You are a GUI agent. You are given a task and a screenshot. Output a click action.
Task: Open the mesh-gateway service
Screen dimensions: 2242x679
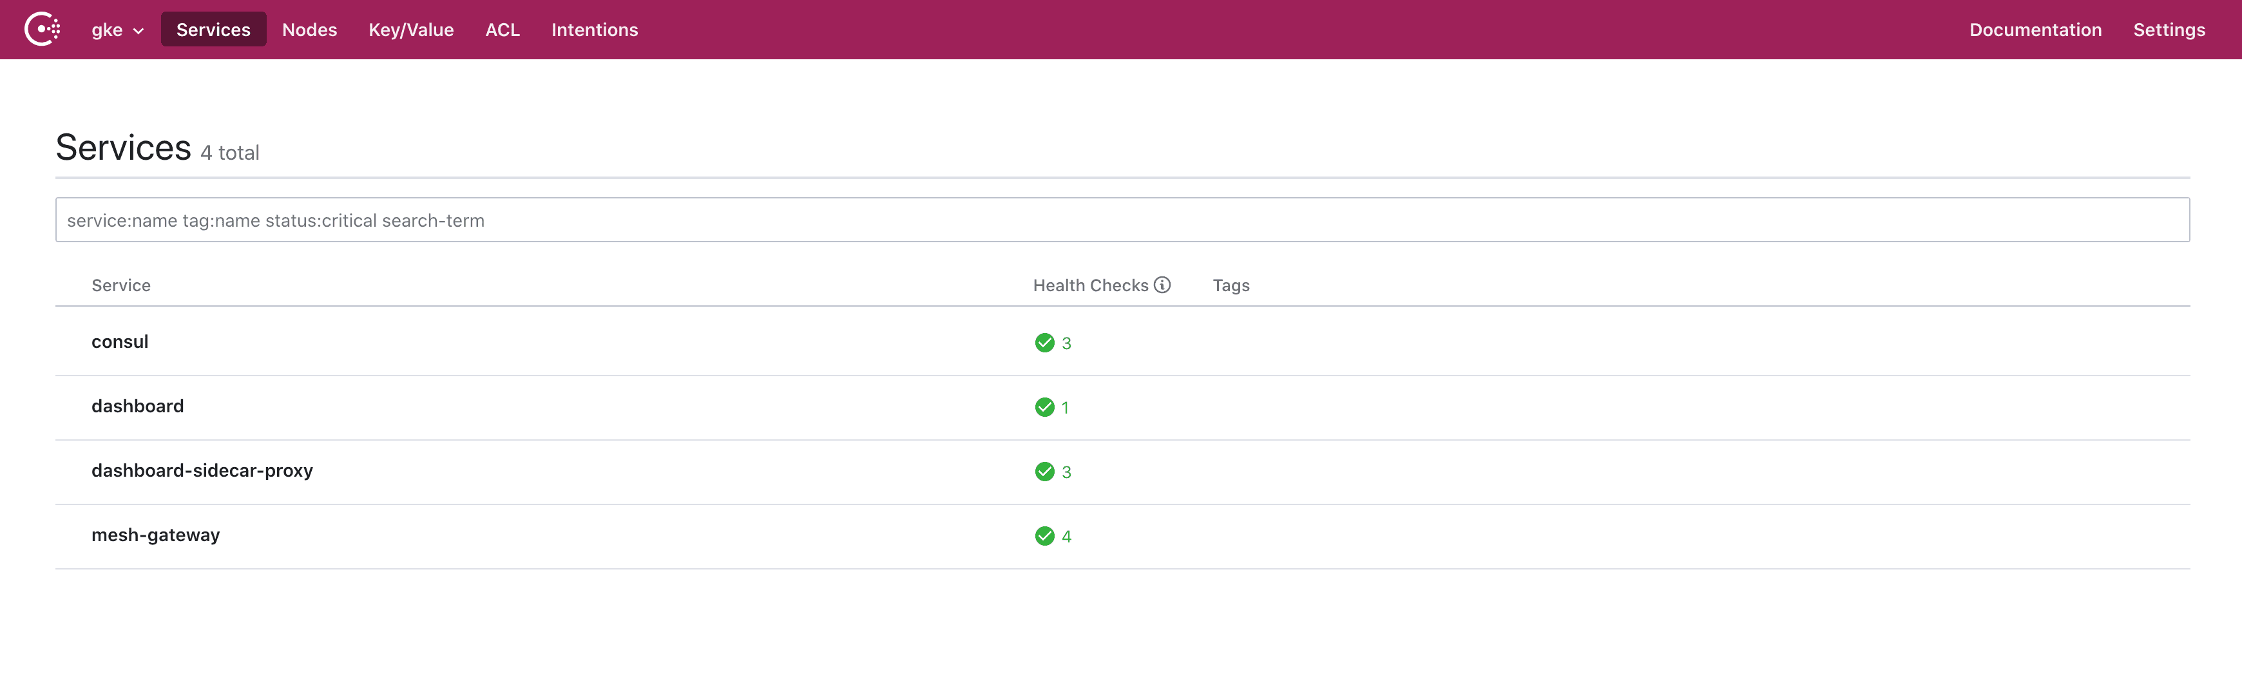[x=156, y=535]
